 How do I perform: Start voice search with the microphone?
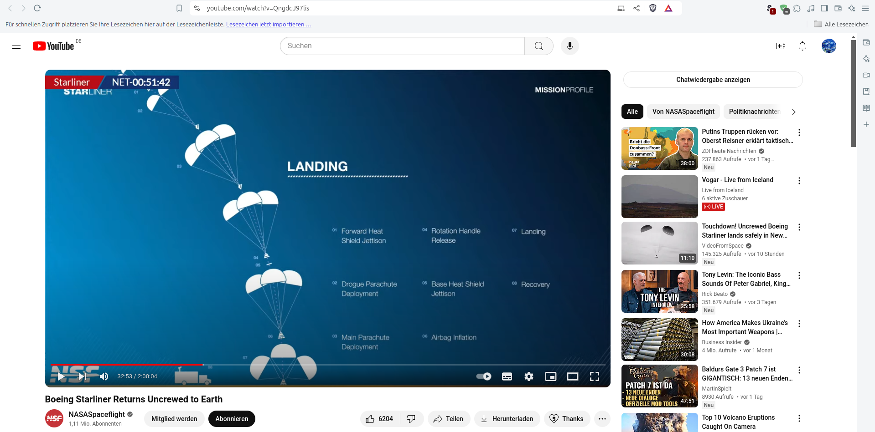click(x=570, y=46)
